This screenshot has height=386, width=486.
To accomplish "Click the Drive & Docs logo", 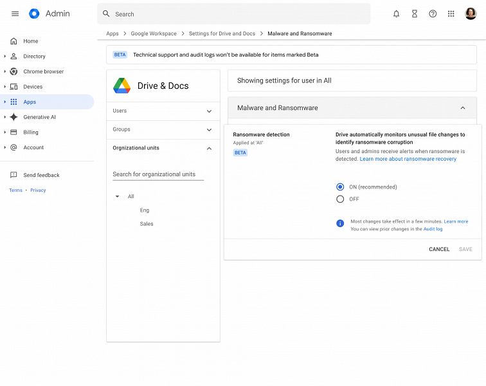I will (x=122, y=86).
